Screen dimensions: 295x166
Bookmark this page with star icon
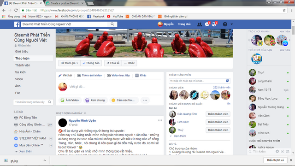pyautogui.click(x=284, y=10)
